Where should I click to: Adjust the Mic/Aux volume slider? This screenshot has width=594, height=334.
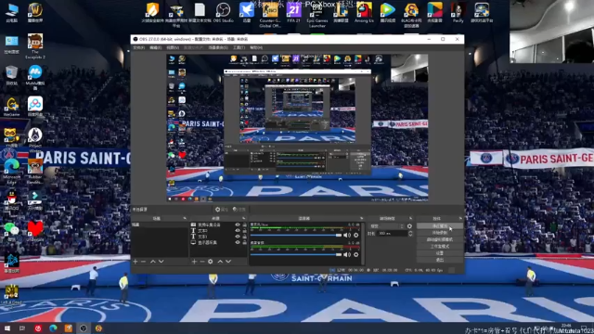click(x=296, y=235)
